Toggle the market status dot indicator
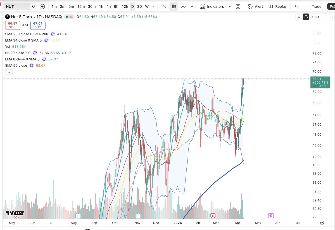 tap(67, 17)
